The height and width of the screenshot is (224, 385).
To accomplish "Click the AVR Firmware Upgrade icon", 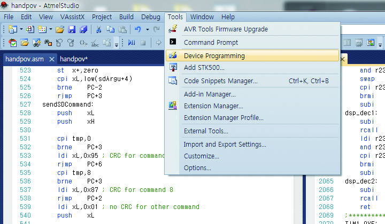I will [173, 29].
